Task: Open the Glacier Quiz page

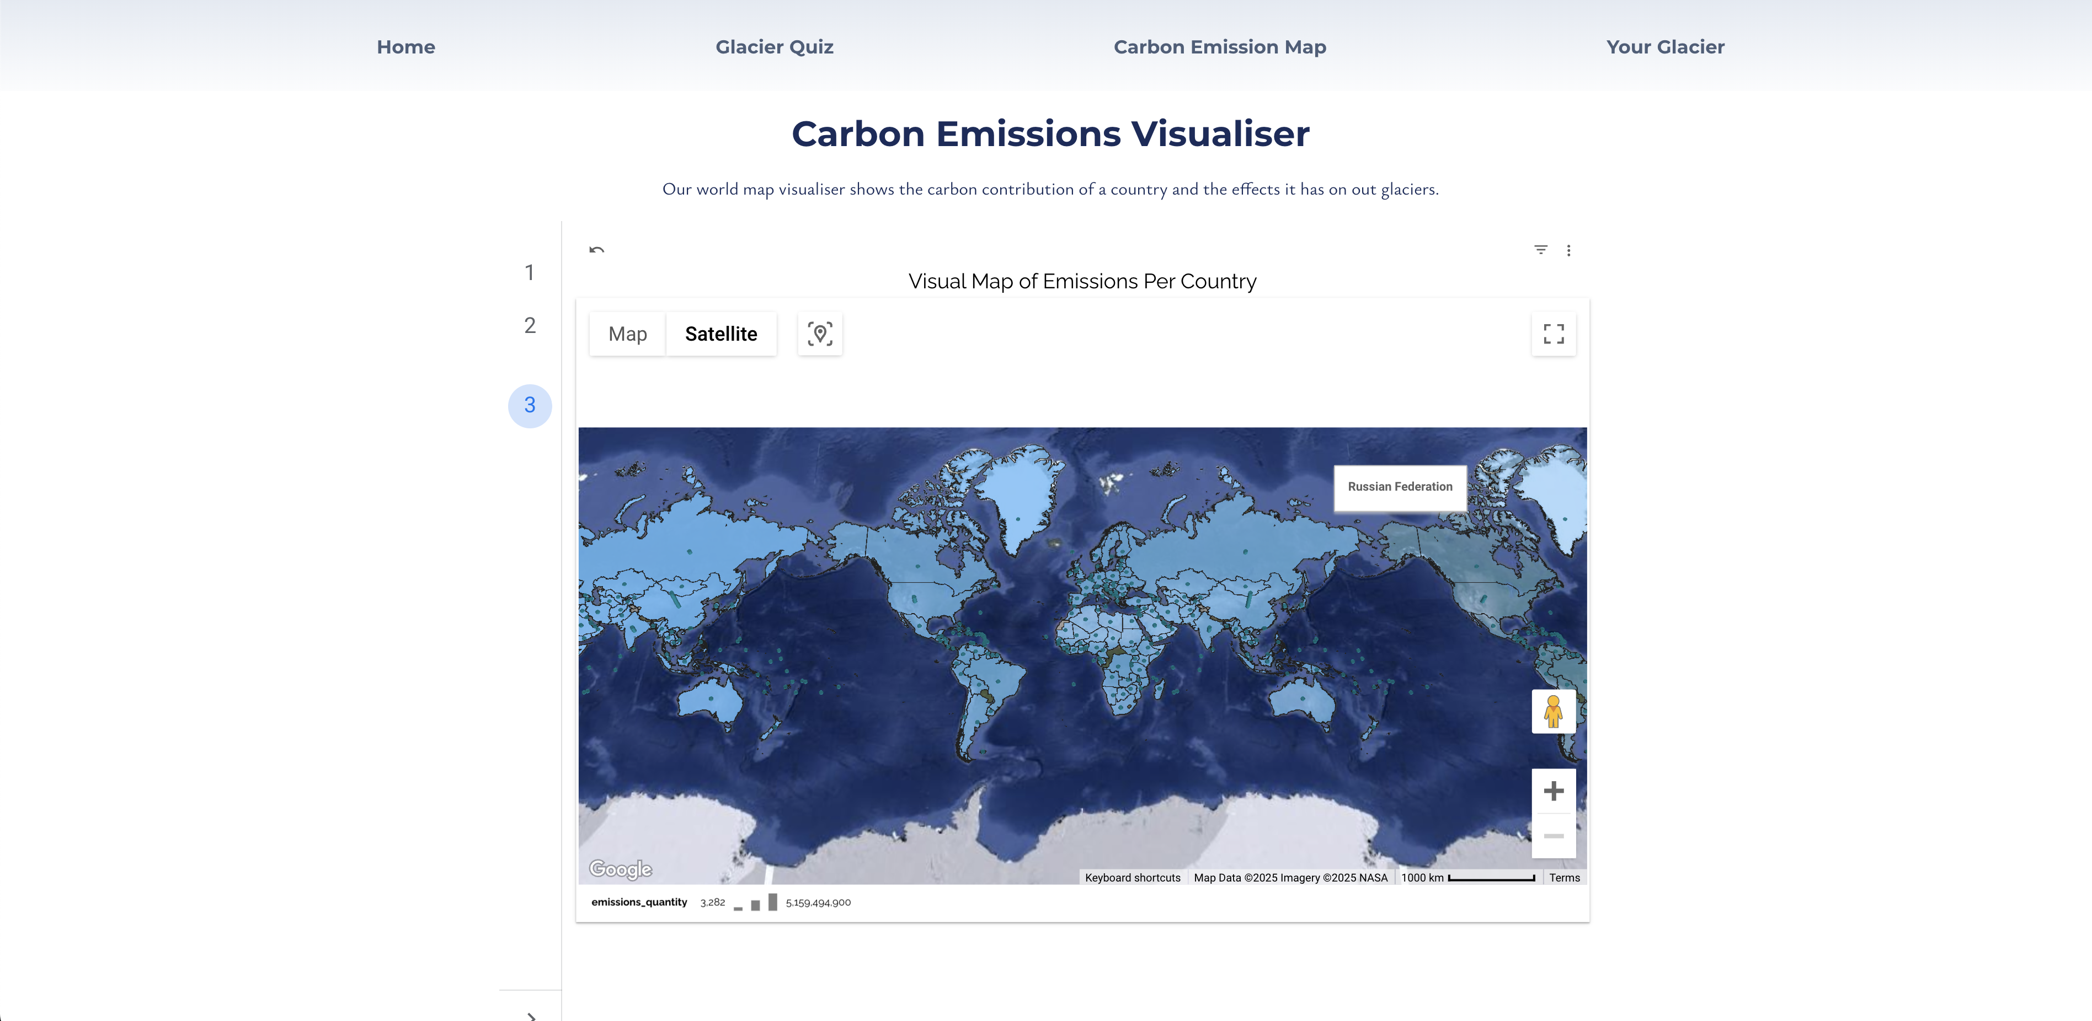Action: pos(774,47)
